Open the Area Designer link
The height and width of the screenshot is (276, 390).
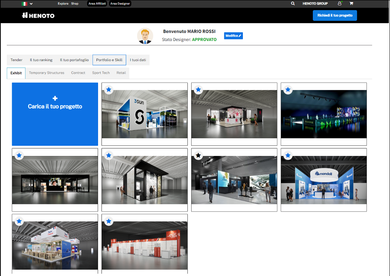120,3
